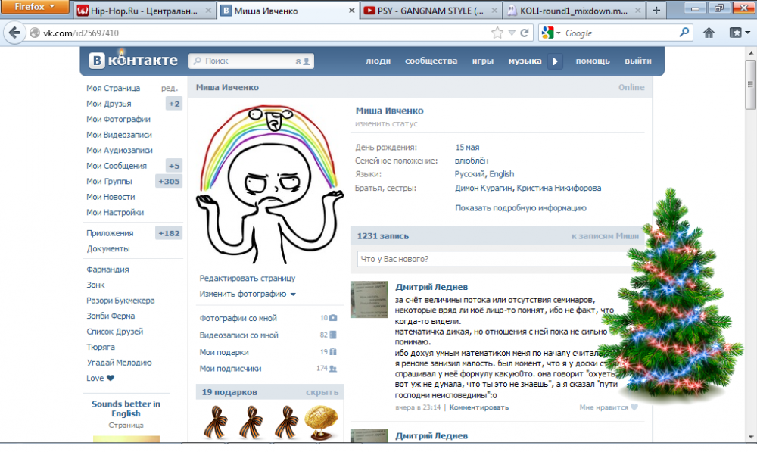Click the camera icon next to 10 photos
The image size is (757, 452).
(332, 318)
